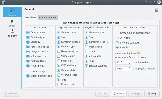Screen dimensions: 162x99
Task: Click the Apply button
Action: (x=136, y=94)
